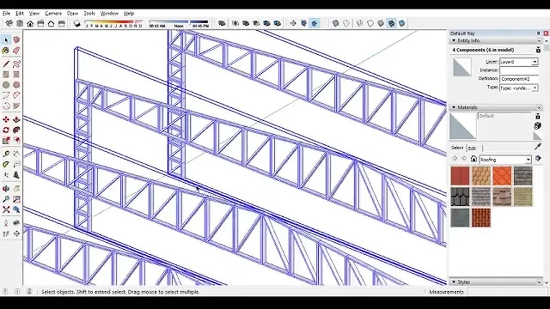Open the Camera menu
This screenshot has width=550, height=309.
coord(53,13)
